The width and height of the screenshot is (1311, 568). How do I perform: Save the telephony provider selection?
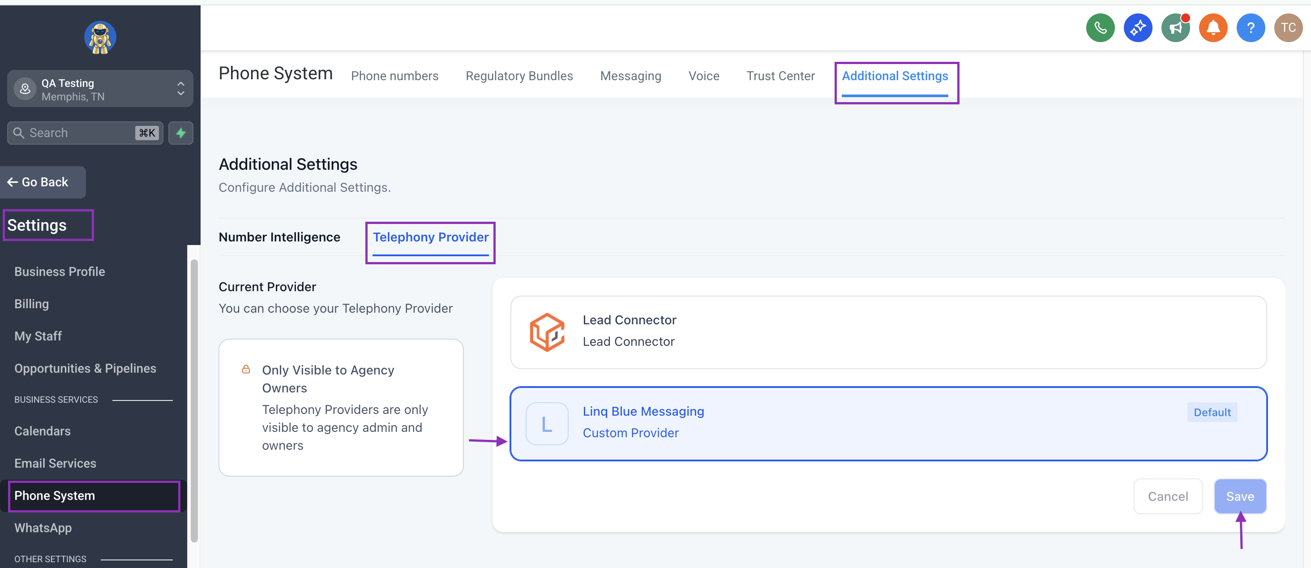click(1240, 496)
